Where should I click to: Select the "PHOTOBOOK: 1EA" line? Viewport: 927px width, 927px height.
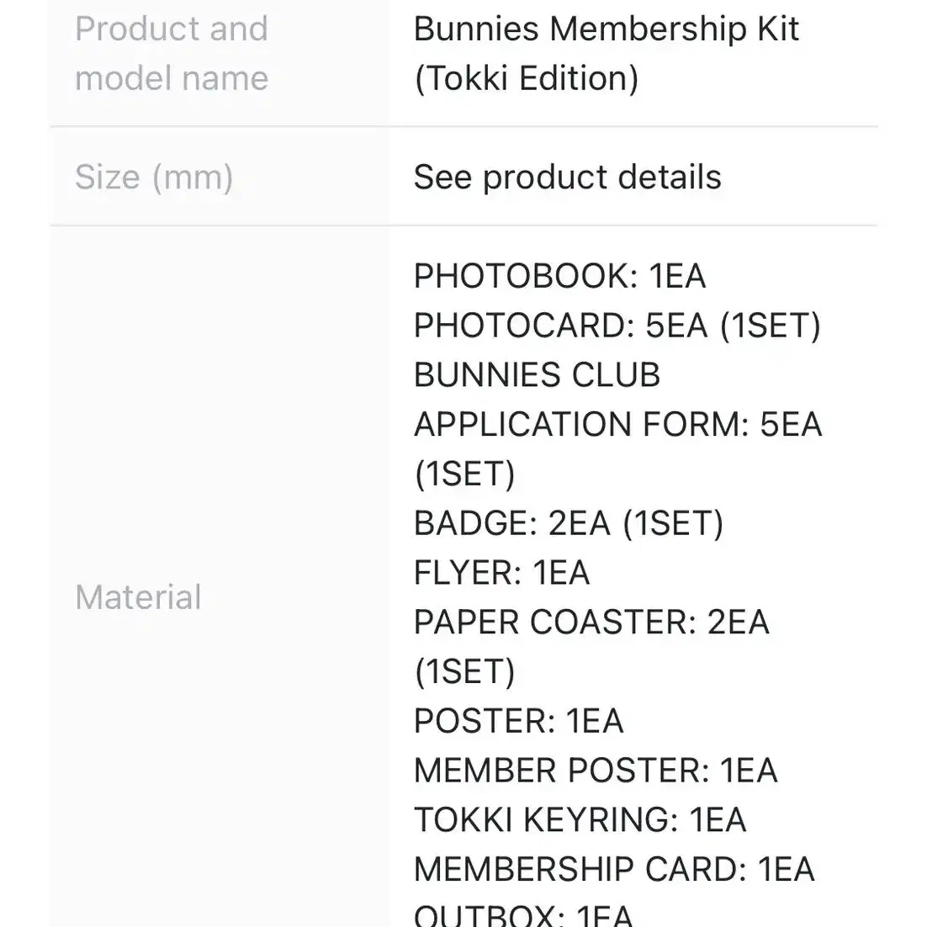click(559, 276)
